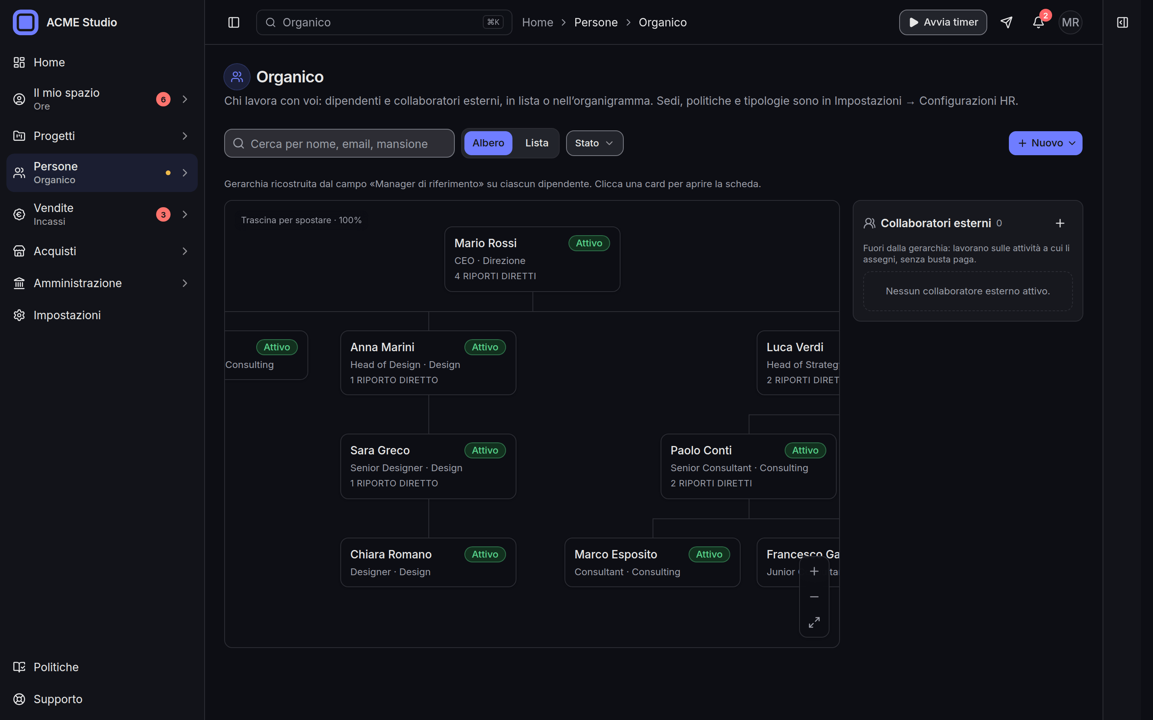The image size is (1153, 720).
Task: Open Mario Rossi's card
Action: tap(532, 259)
